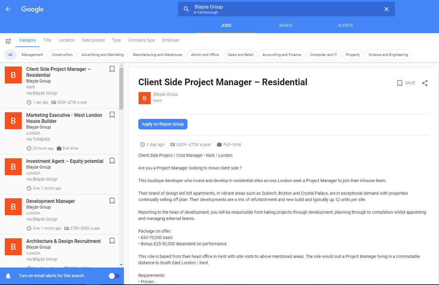
Task: Switch to the SAVED tab
Action: coord(286,25)
